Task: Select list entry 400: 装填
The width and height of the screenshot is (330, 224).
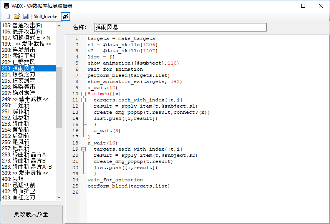Action: point(28,179)
